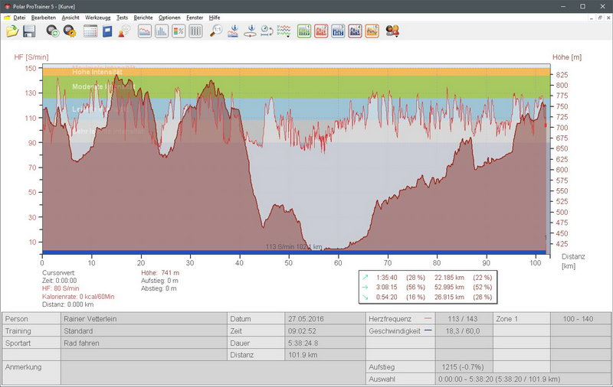This screenshot has width=613, height=387.
Task: Reset zoom with the 1:1 magnifier
Action: point(217,31)
